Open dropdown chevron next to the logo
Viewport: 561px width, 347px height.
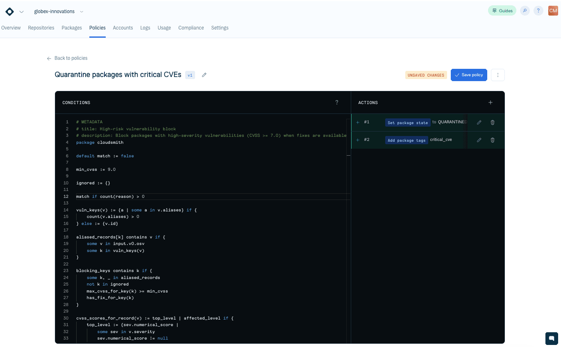(21, 11)
